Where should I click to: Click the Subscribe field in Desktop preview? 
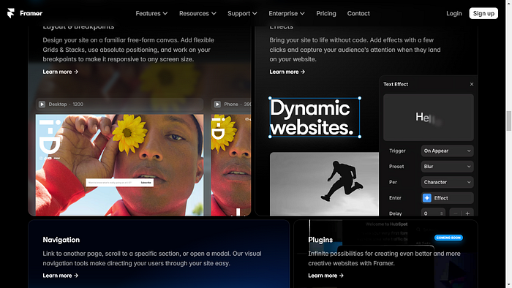[119, 183]
